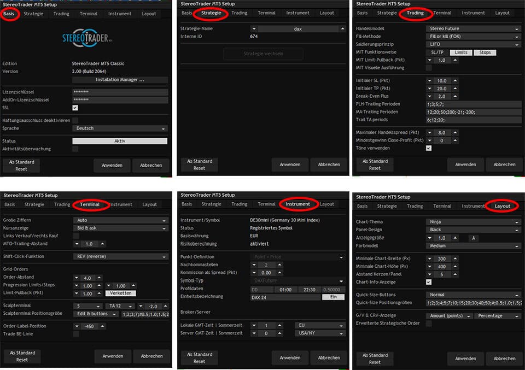The image size is (525, 370).
Task: Select Limits for MIT Funktionsweise
Action: 460,52
